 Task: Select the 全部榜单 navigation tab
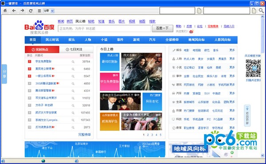[x=172, y=40]
